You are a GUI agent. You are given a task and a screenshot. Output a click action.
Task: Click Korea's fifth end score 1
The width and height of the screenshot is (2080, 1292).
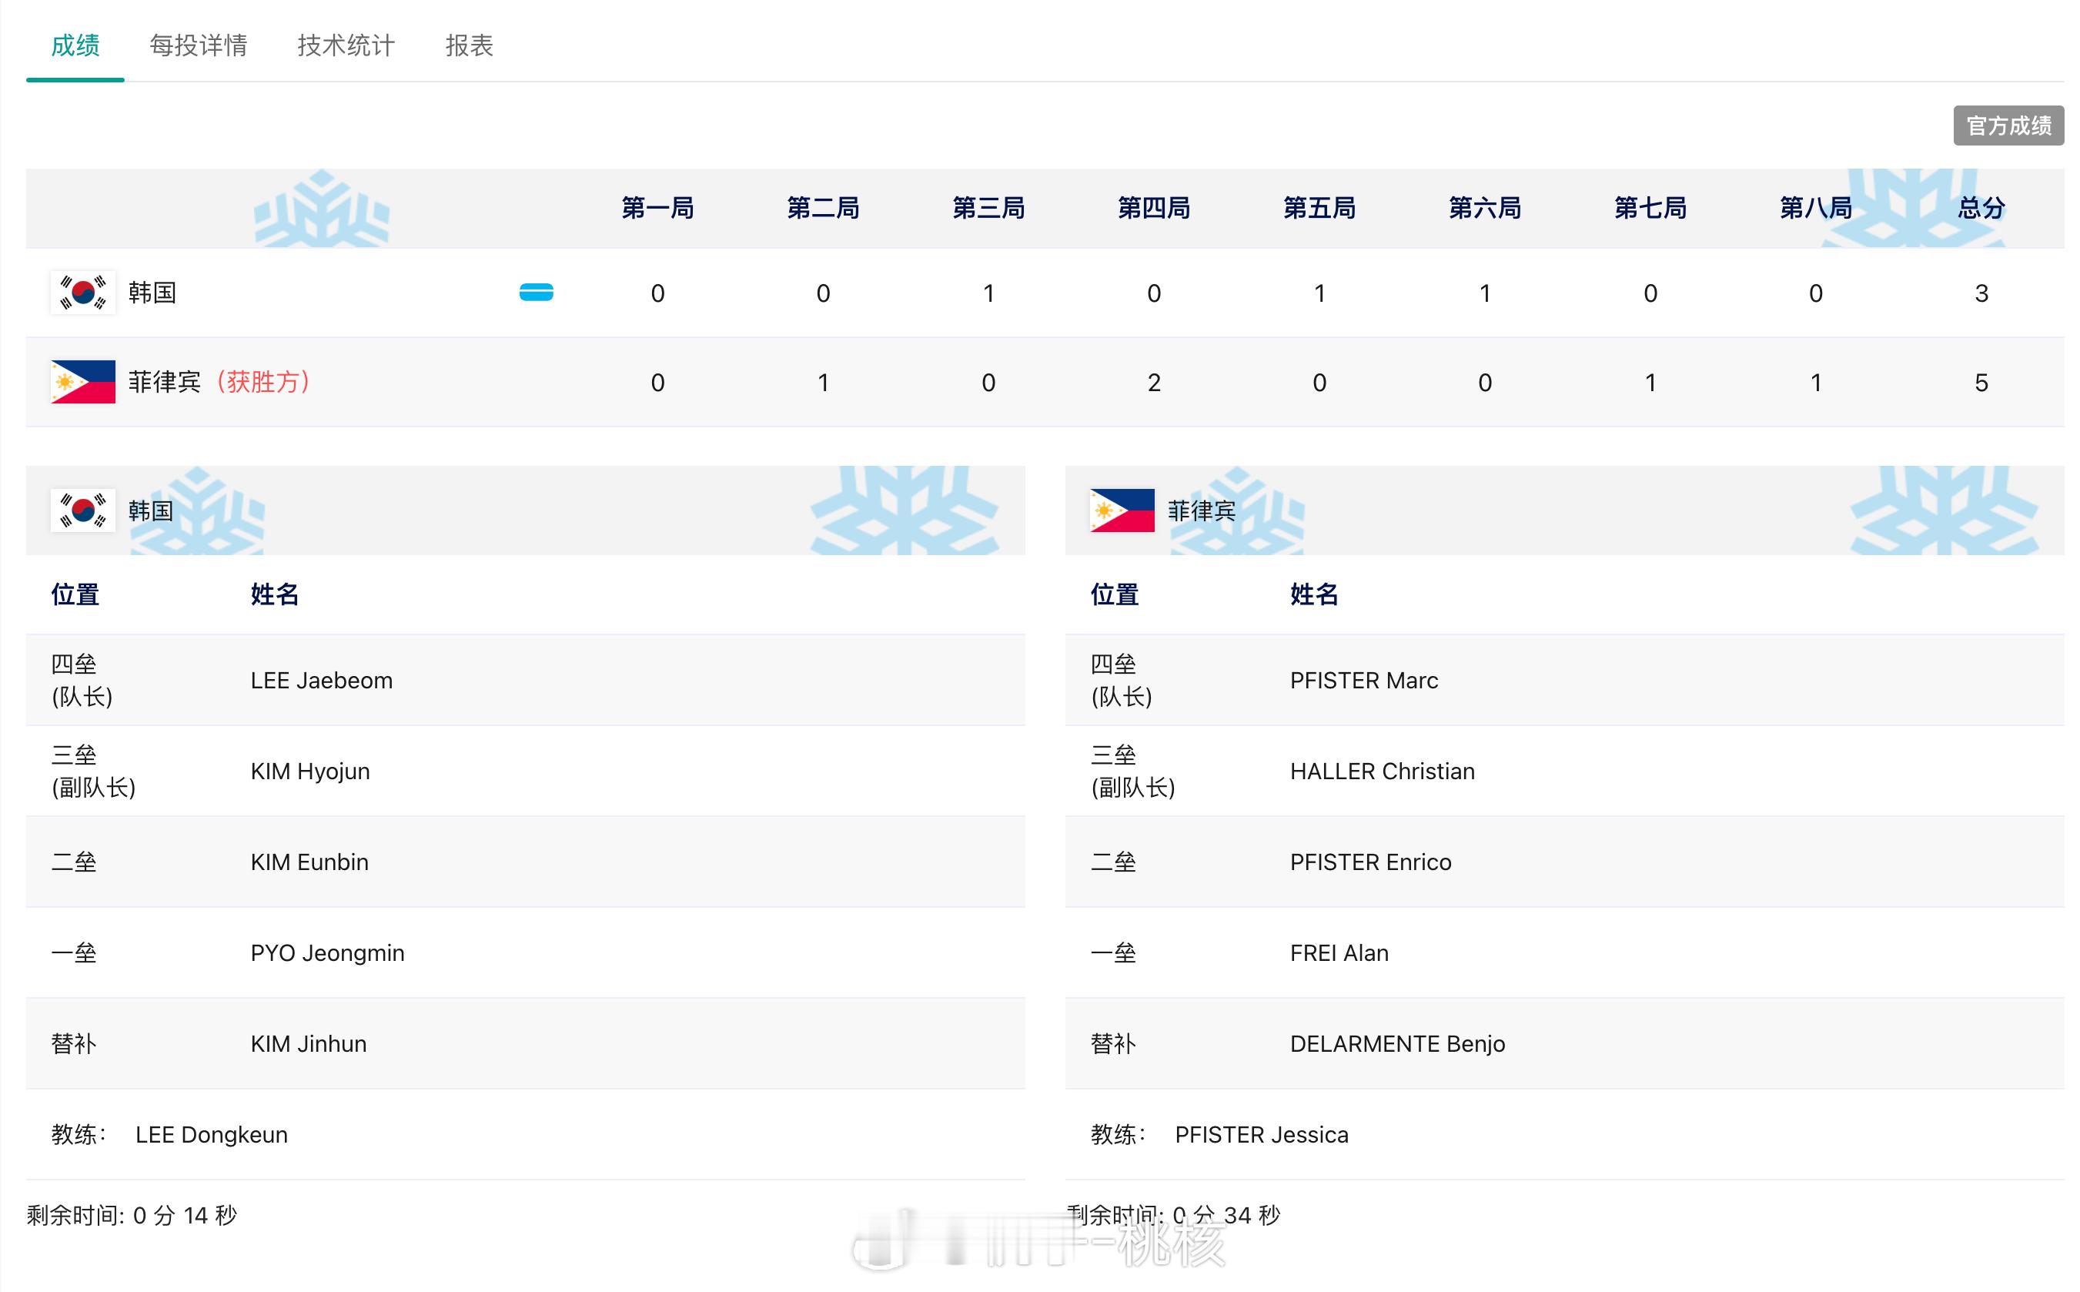point(1319,293)
